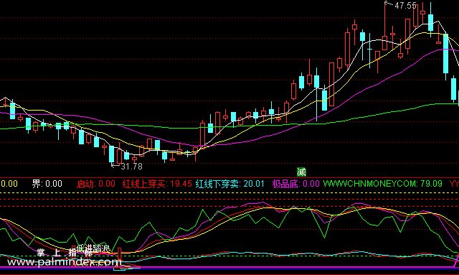This screenshot has width=459, height=275.
Task: Click the WWWCHNMONEYCOM indicator value label
Action: click(x=382, y=184)
